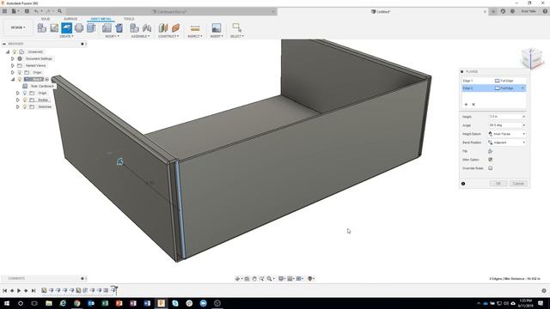This screenshot has width=550, height=309.
Task: Switch to the Solid tab
Action: tap(46, 19)
